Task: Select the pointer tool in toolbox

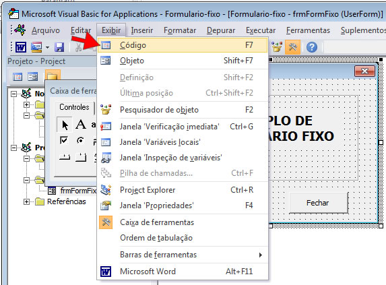Action: coord(65,125)
